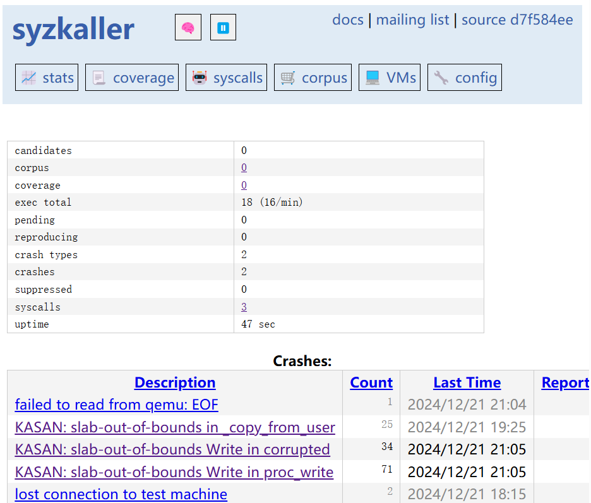591x503 pixels.
Task: Click the suppressed row label
Action: (x=44, y=289)
